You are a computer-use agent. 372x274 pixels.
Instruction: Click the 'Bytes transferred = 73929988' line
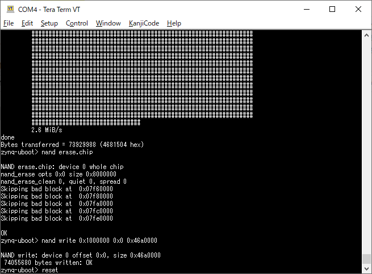tap(72, 145)
